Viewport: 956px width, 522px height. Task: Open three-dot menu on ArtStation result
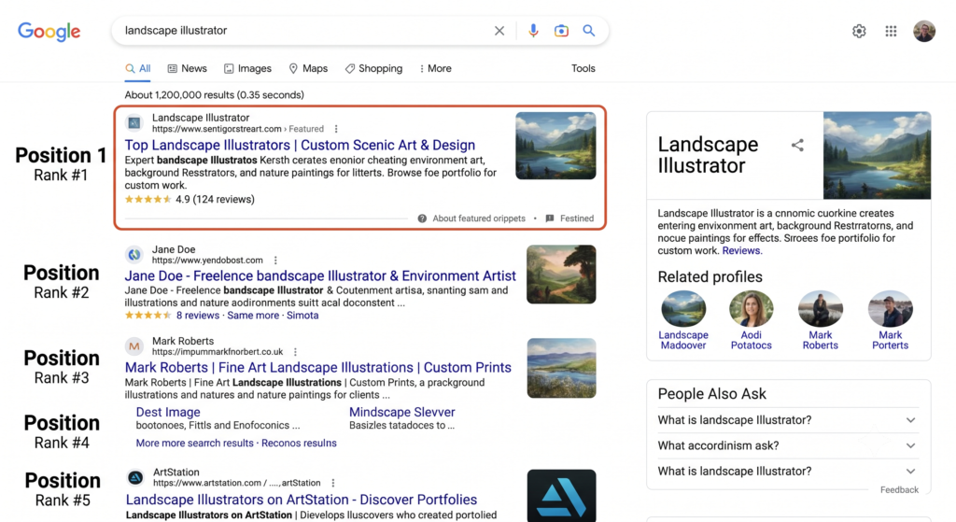[333, 483]
